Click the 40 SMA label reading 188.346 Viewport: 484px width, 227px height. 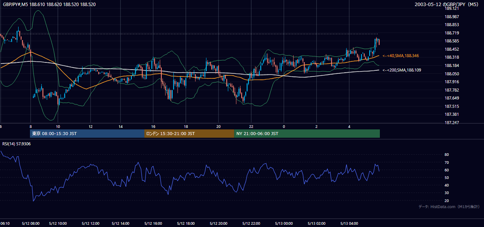pos(401,56)
